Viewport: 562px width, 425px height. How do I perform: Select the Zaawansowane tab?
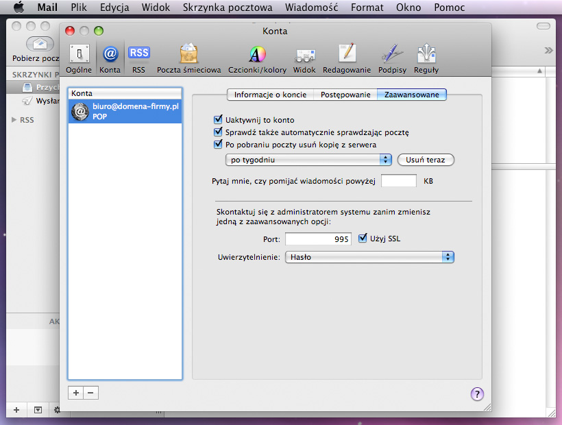click(411, 95)
